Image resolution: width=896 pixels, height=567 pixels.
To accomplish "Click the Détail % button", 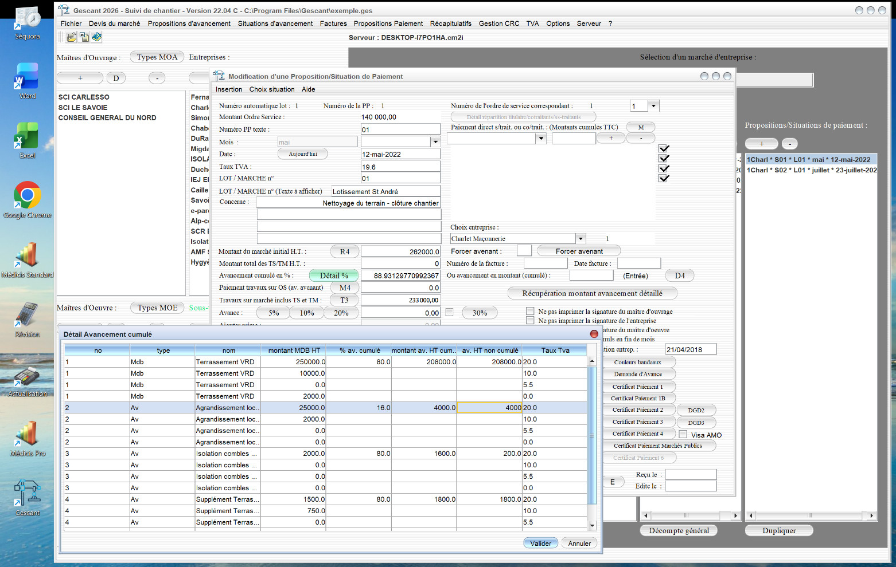I will click(334, 275).
